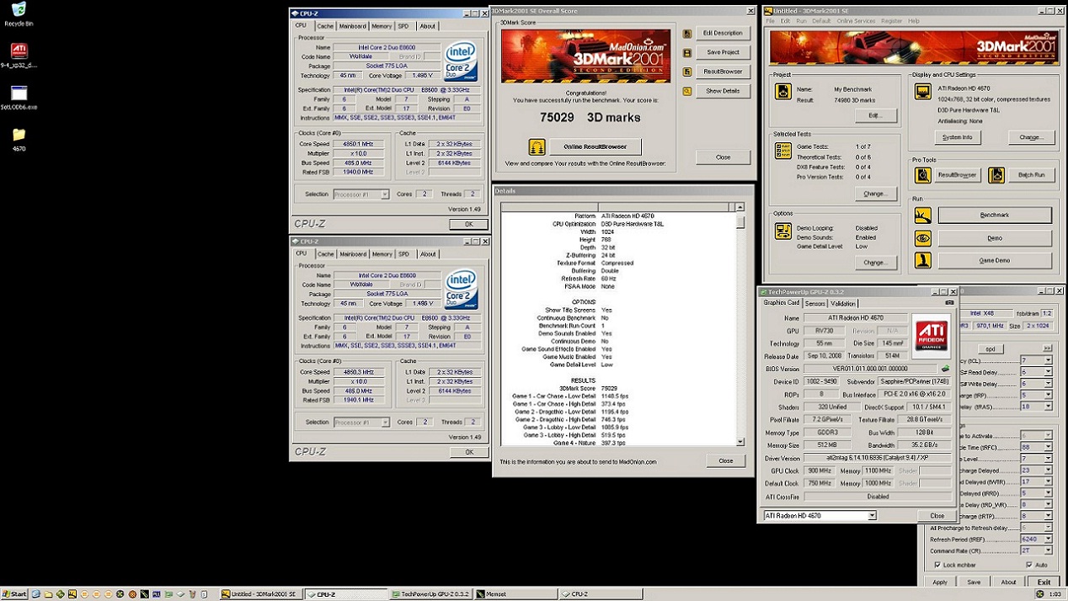The height and width of the screenshot is (601, 1068).
Task: Open the Recycle Bin desktop icon
Action: pos(19,11)
